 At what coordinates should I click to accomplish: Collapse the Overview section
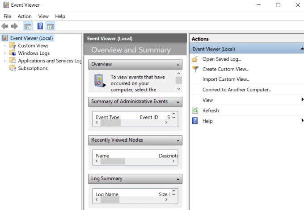point(178,65)
